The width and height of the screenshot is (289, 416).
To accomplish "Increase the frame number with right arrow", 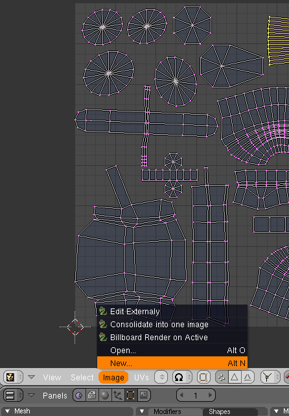I will coord(210,395).
